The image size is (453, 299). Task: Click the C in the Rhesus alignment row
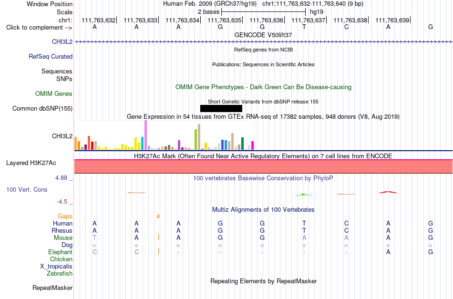346,230
